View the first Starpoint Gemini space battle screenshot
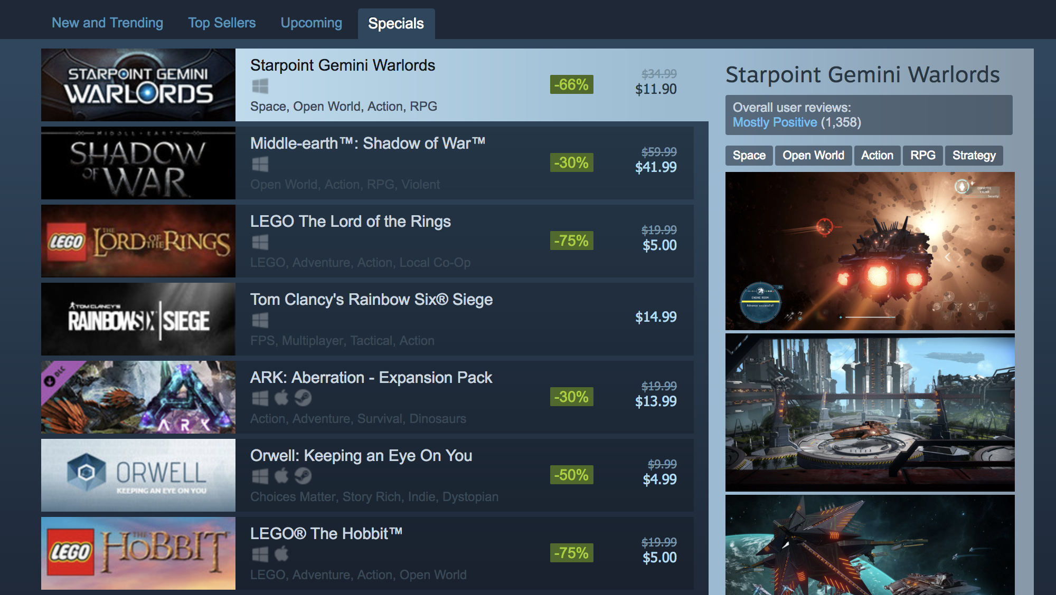Viewport: 1056px width, 595px height. tap(870, 251)
